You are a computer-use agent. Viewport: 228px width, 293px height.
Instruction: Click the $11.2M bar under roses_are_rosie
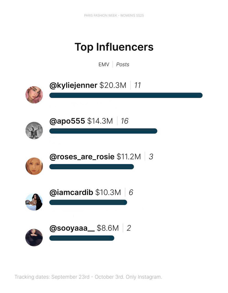point(92,167)
